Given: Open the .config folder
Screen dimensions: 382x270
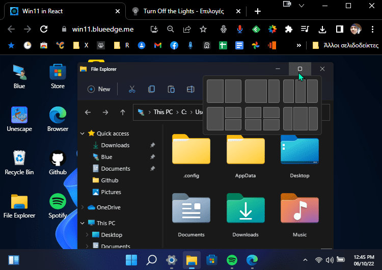Looking at the screenshot, I should tap(191, 156).
